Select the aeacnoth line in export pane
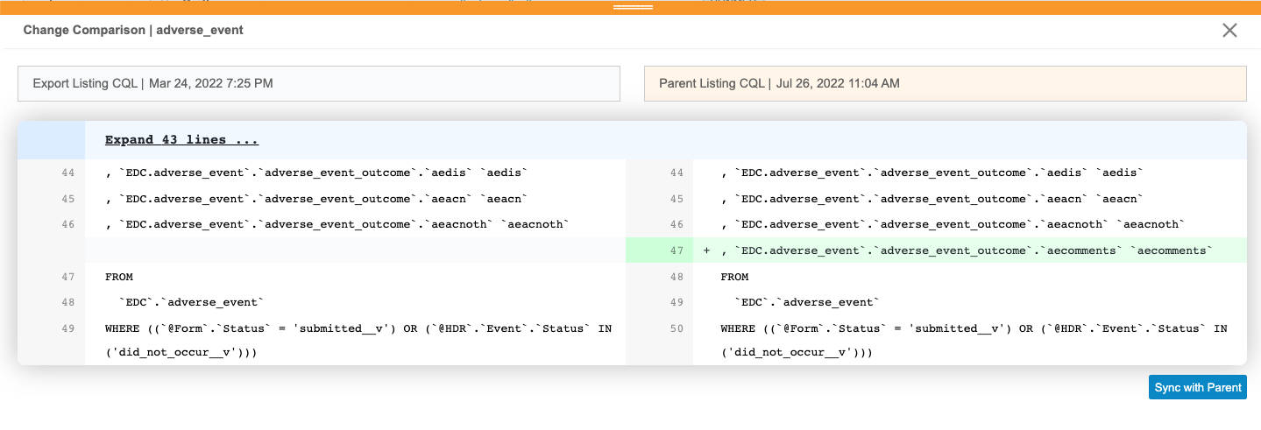The width and height of the screenshot is (1261, 430). [x=337, y=225]
